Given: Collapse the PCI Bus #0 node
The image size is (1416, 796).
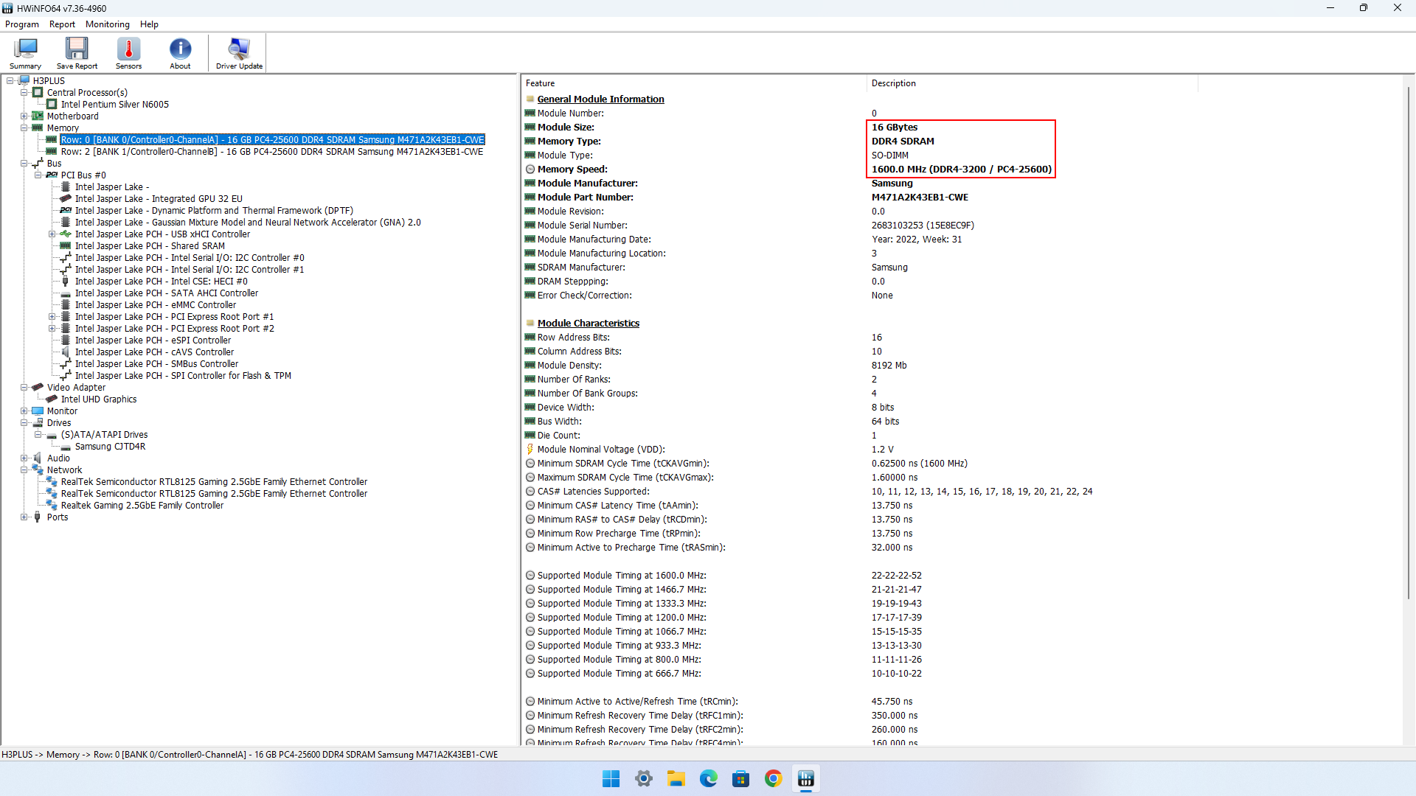Looking at the screenshot, I should pos(38,175).
